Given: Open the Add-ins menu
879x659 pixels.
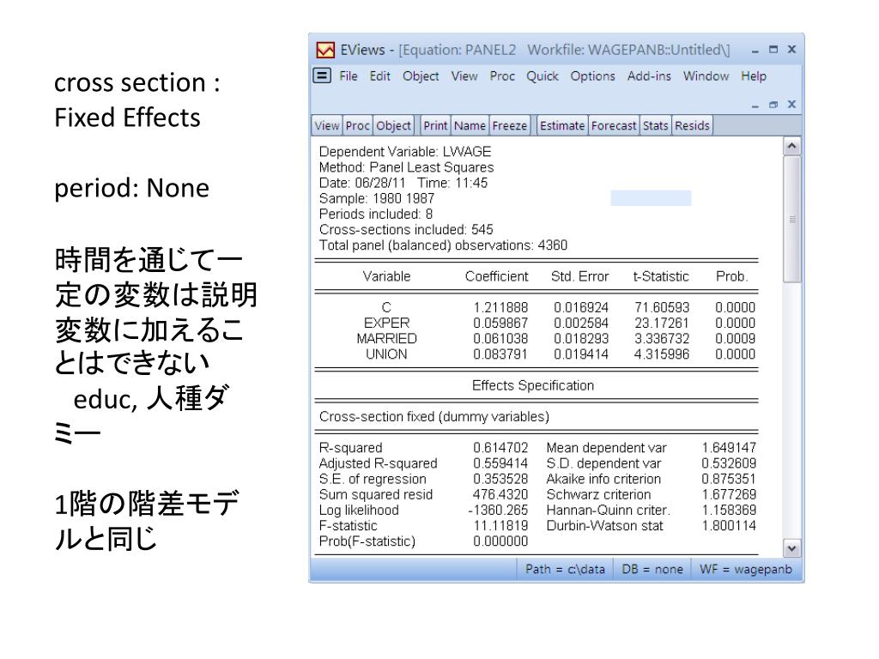Looking at the screenshot, I should [649, 76].
